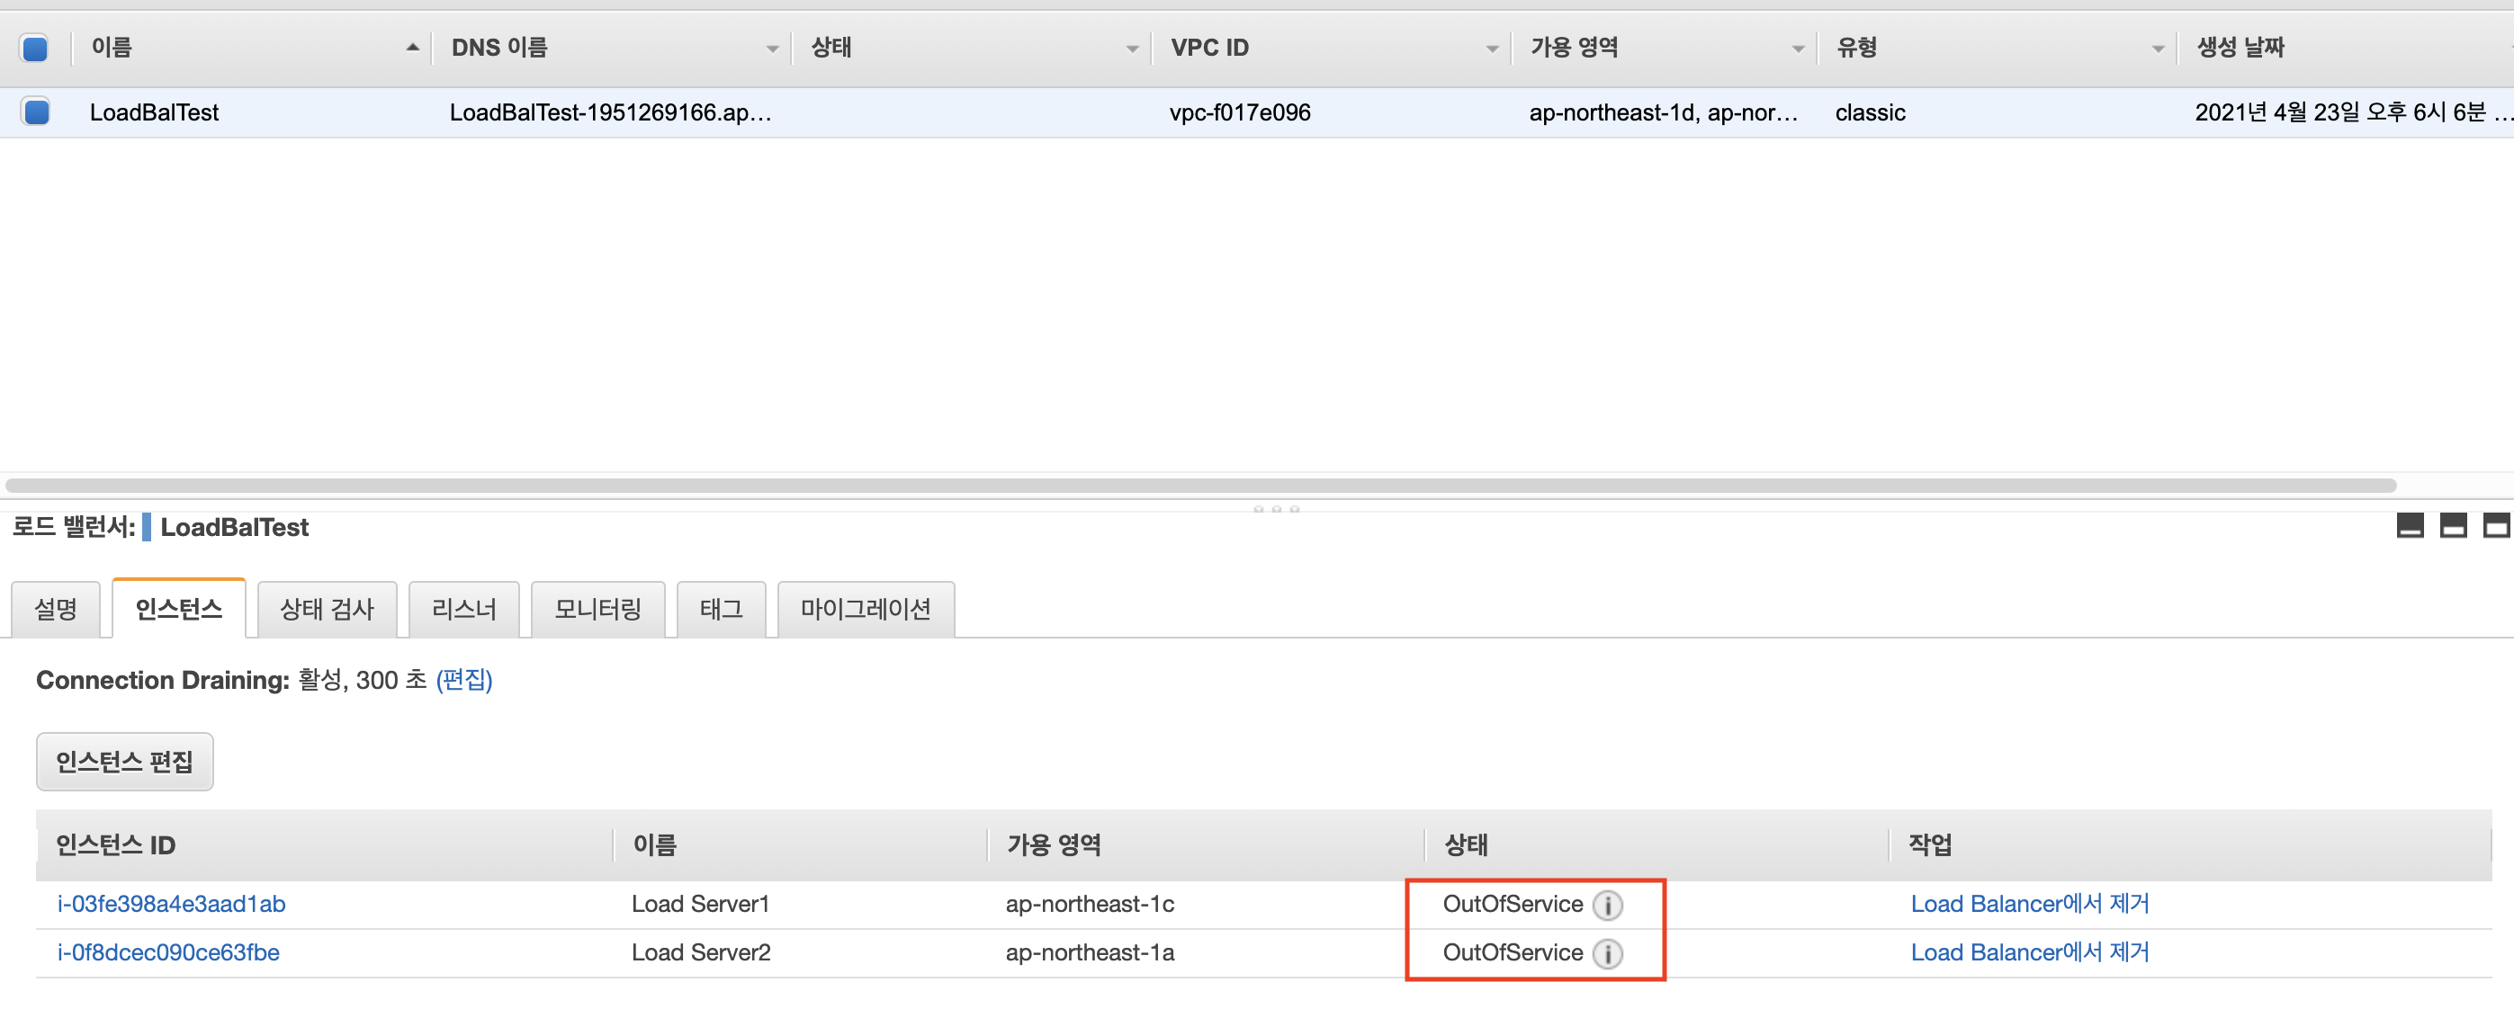This screenshot has height=1027, width=2514.
Task: Open the 상태 column filter dropdown arrow
Action: click(x=1131, y=49)
